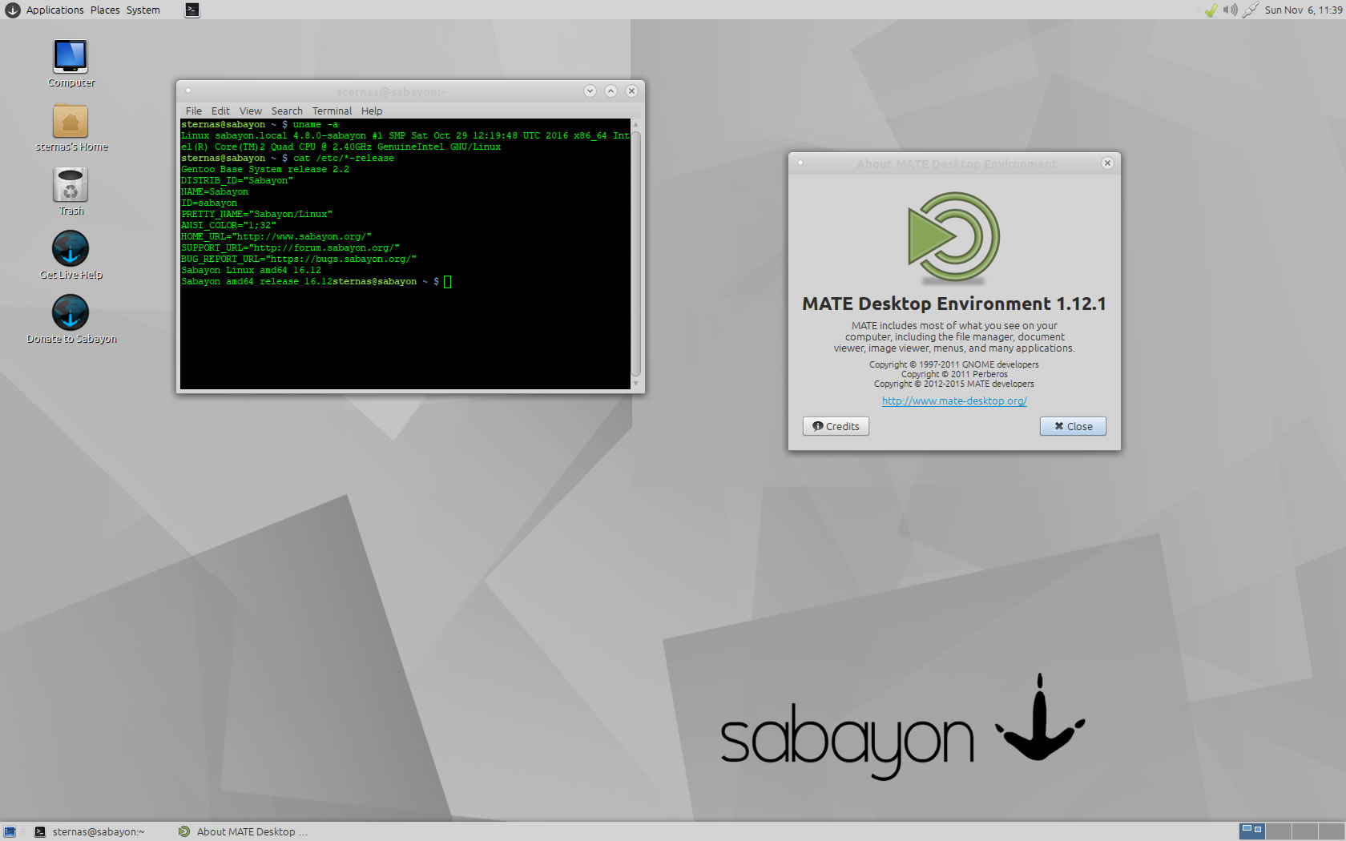
Task: Close the terminal window with X
Action: (631, 91)
